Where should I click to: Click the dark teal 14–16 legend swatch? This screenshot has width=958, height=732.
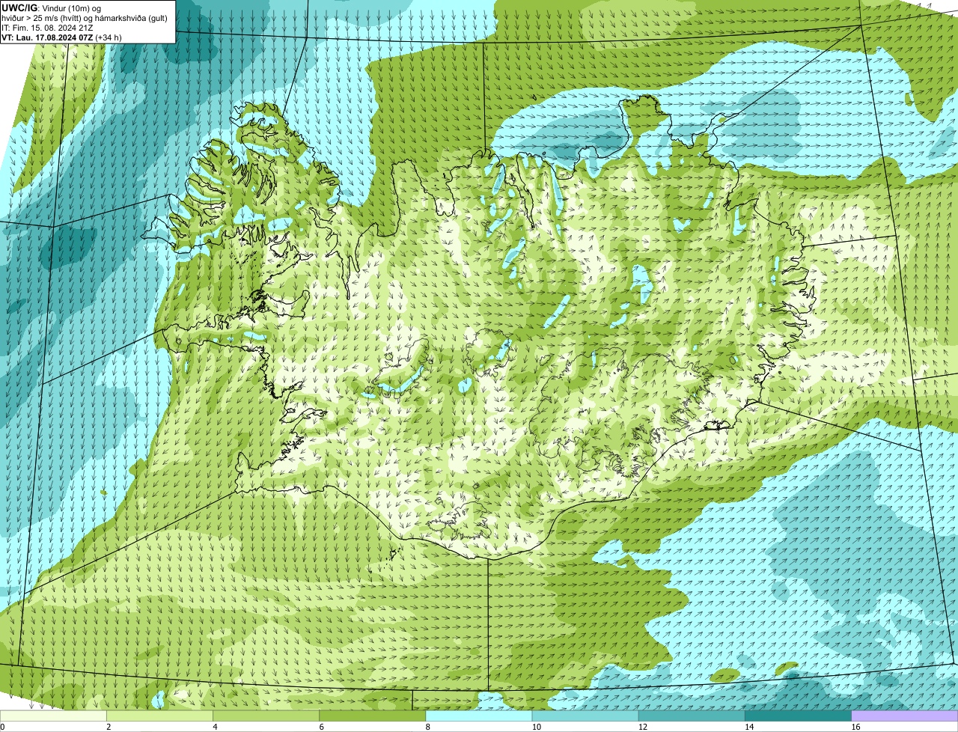pyautogui.click(x=799, y=716)
